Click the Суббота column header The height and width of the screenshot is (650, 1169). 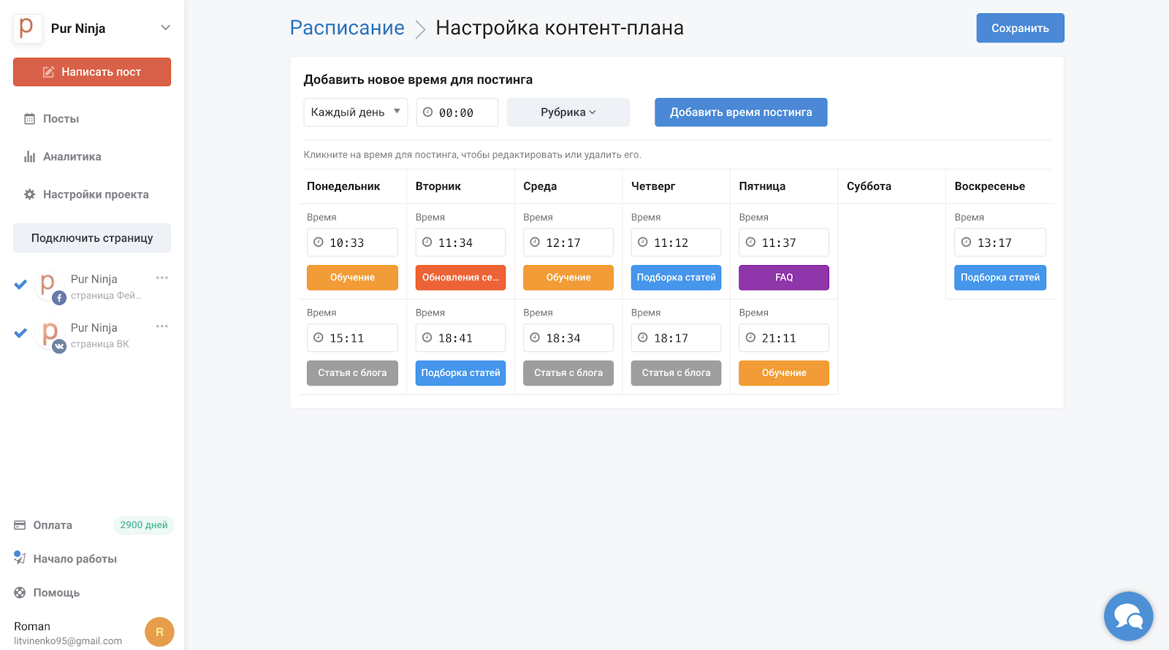pos(869,186)
